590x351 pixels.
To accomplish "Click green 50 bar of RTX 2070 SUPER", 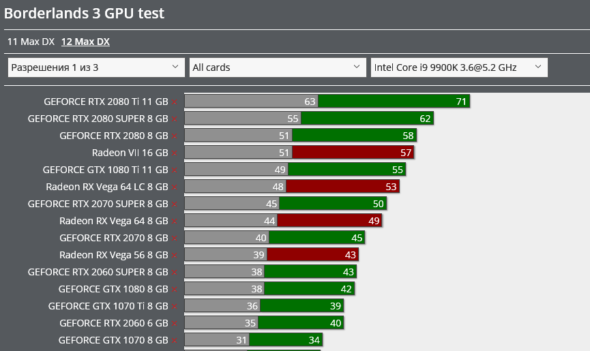I will tap(333, 203).
